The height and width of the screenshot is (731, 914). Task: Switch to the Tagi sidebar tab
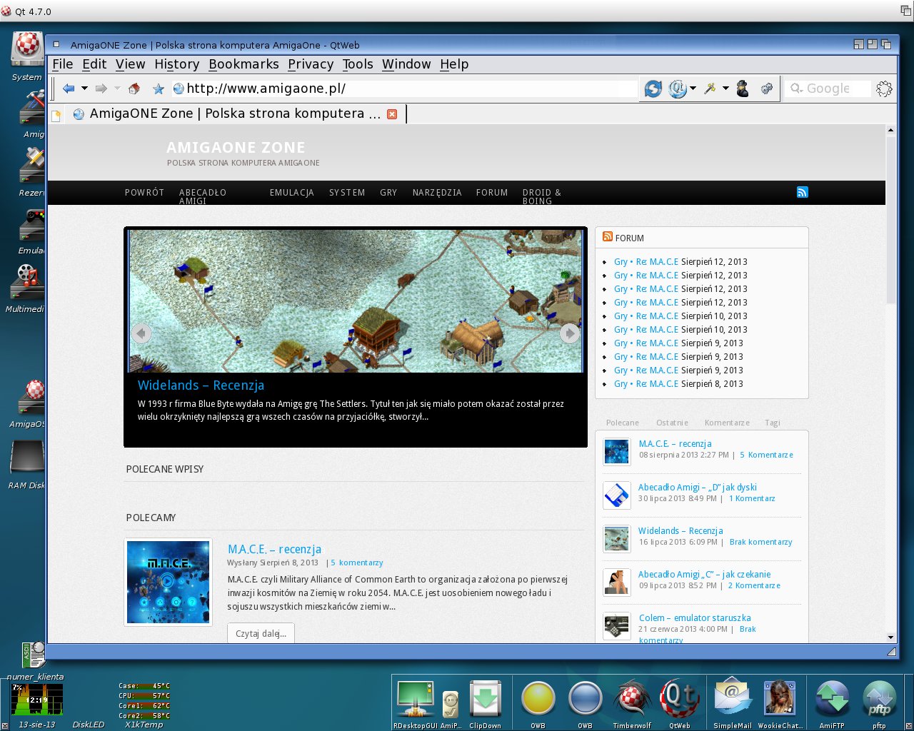[773, 423]
